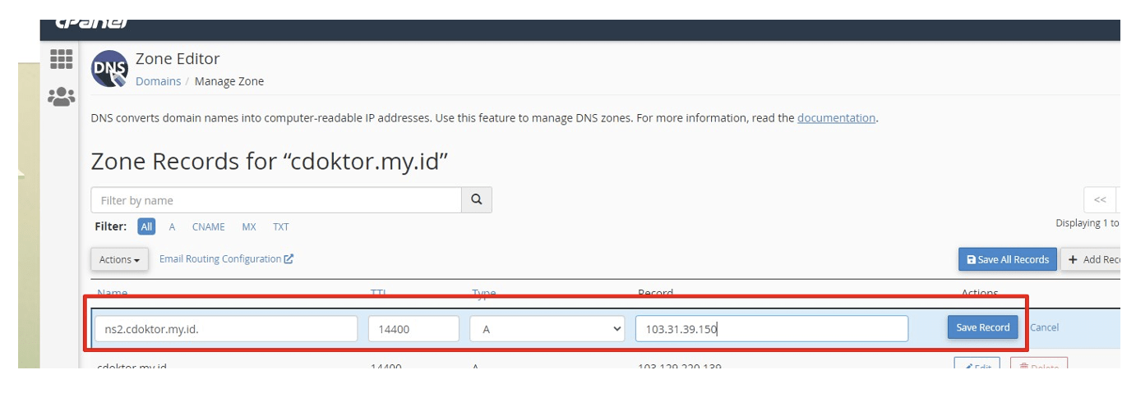Open the documentation link
The width and height of the screenshot is (1136, 402).
tap(836, 118)
